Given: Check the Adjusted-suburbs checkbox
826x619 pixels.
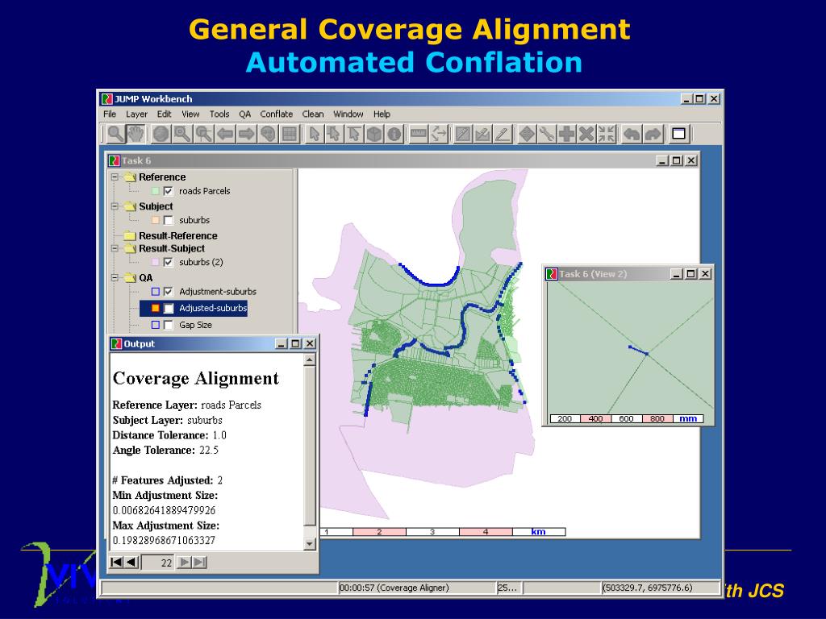Looking at the screenshot, I should tap(168, 309).
